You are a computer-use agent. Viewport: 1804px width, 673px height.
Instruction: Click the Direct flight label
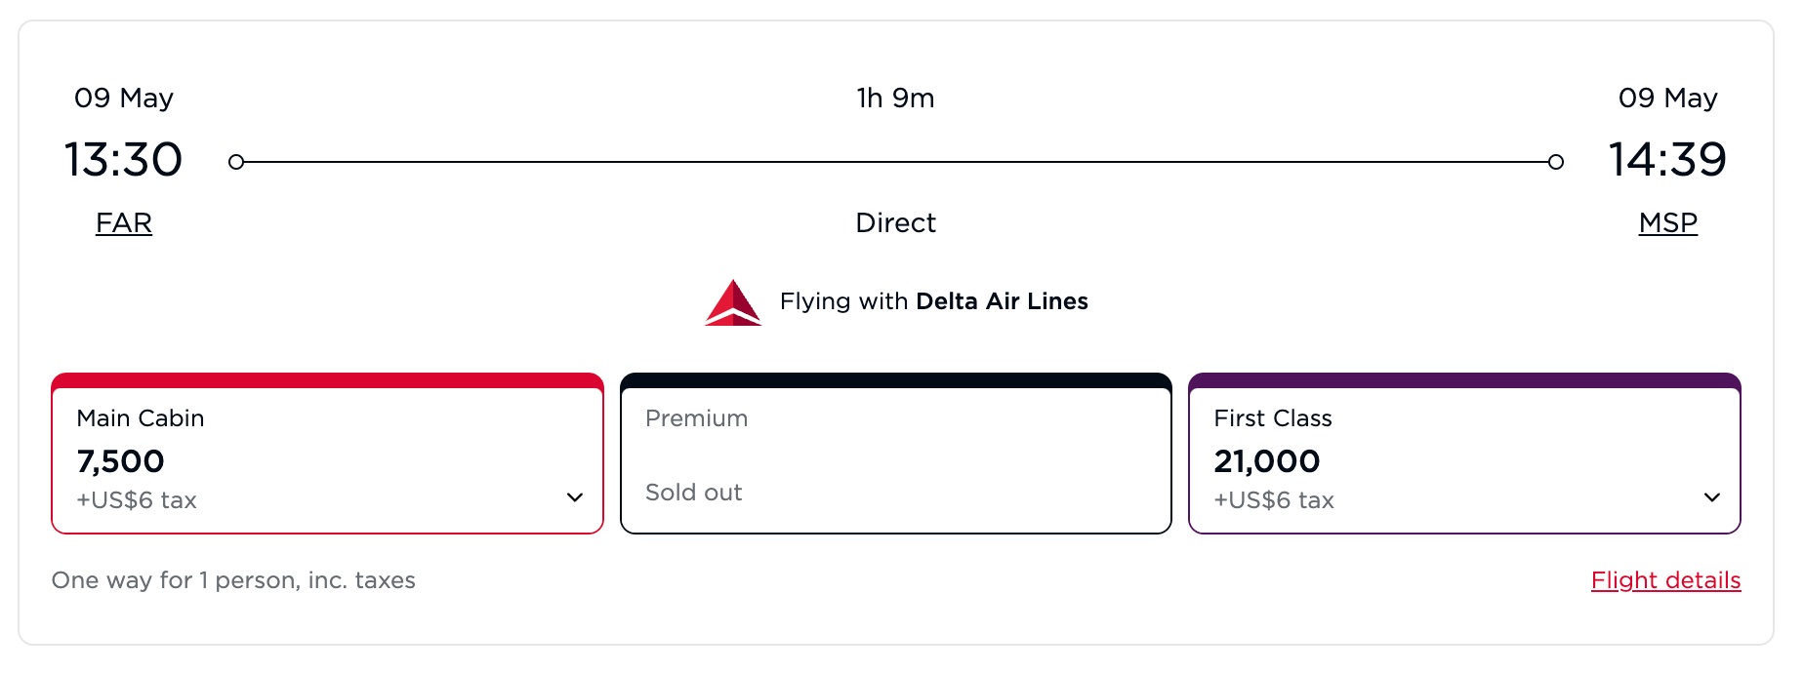[895, 223]
